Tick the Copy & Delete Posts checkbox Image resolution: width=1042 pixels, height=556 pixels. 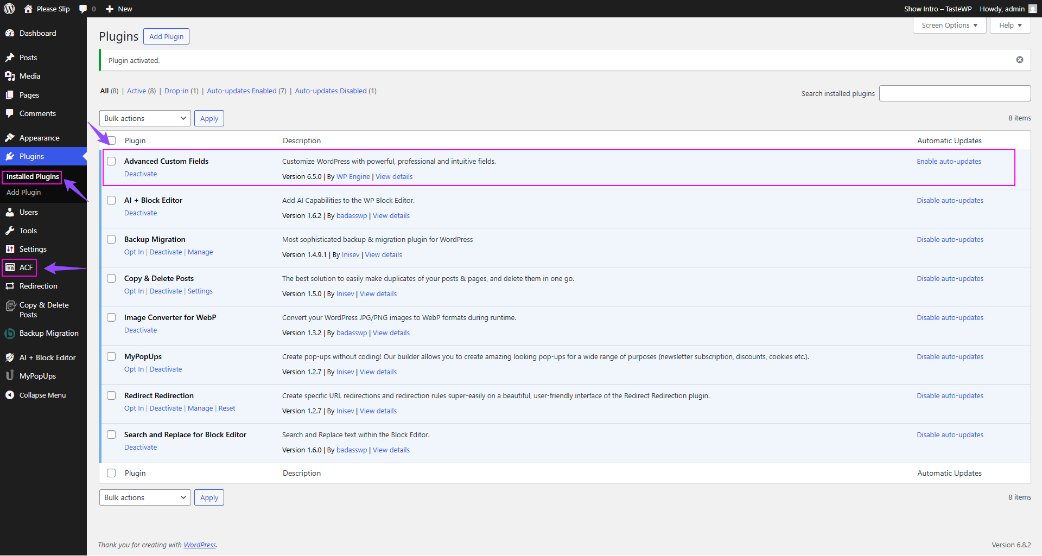[x=111, y=278]
